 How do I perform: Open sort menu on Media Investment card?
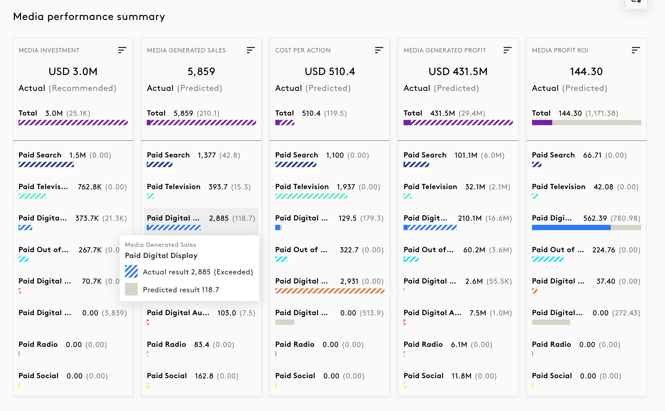(x=122, y=50)
